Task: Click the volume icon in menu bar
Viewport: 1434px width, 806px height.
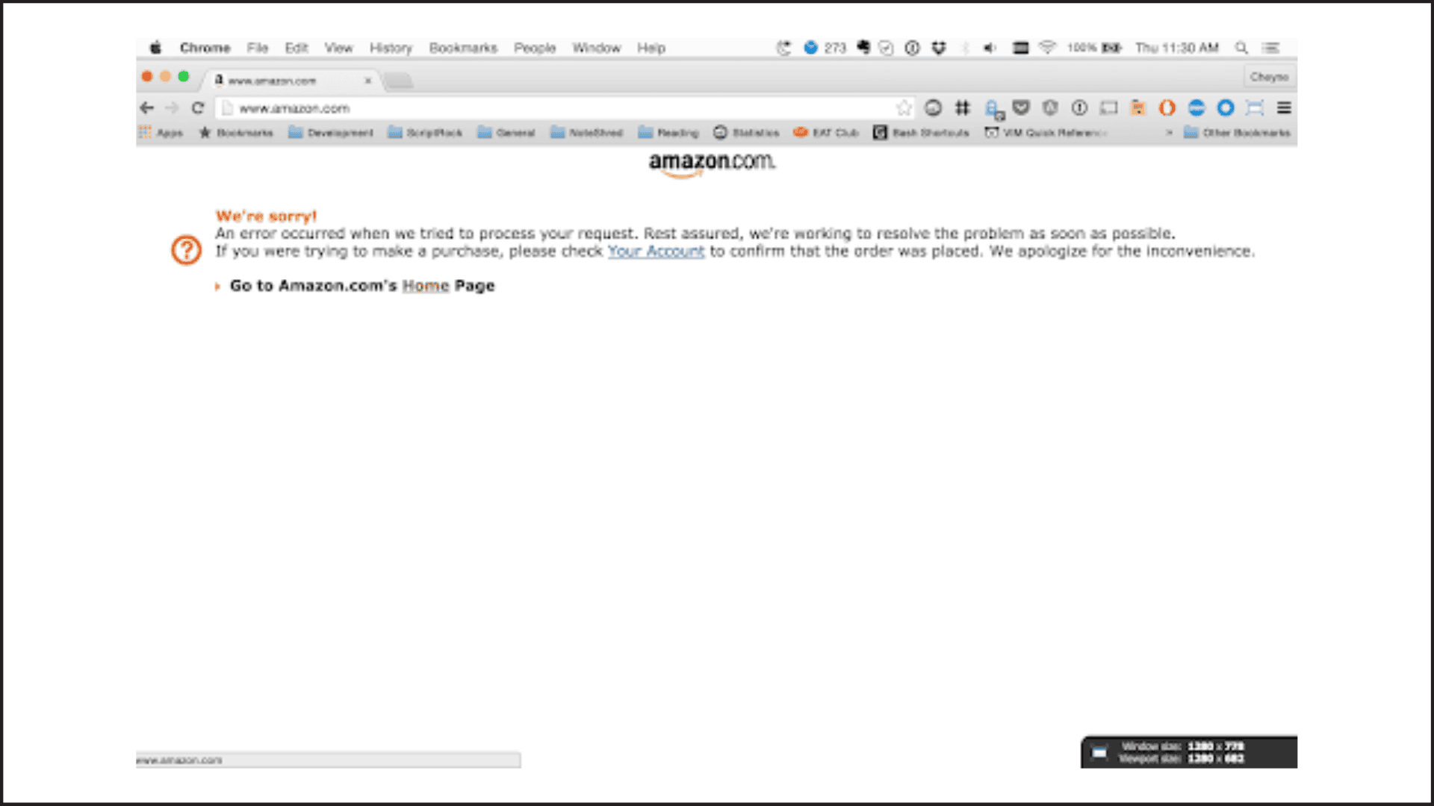Action: click(x=990, y=48)
